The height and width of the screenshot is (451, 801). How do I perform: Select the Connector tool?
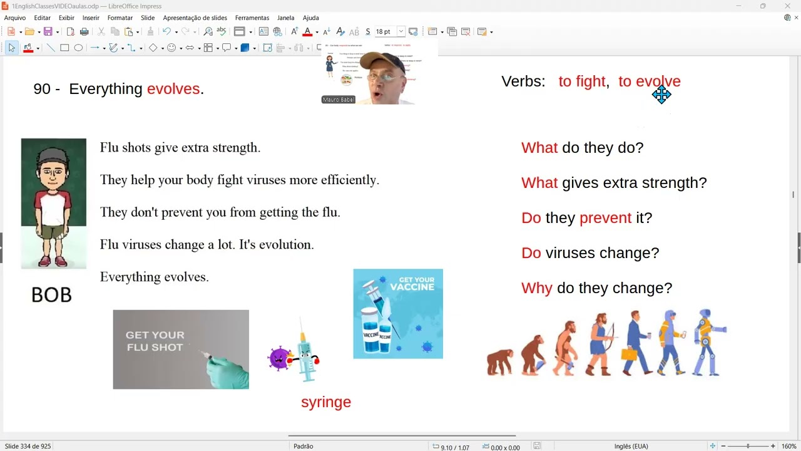(x=131, y=48)
